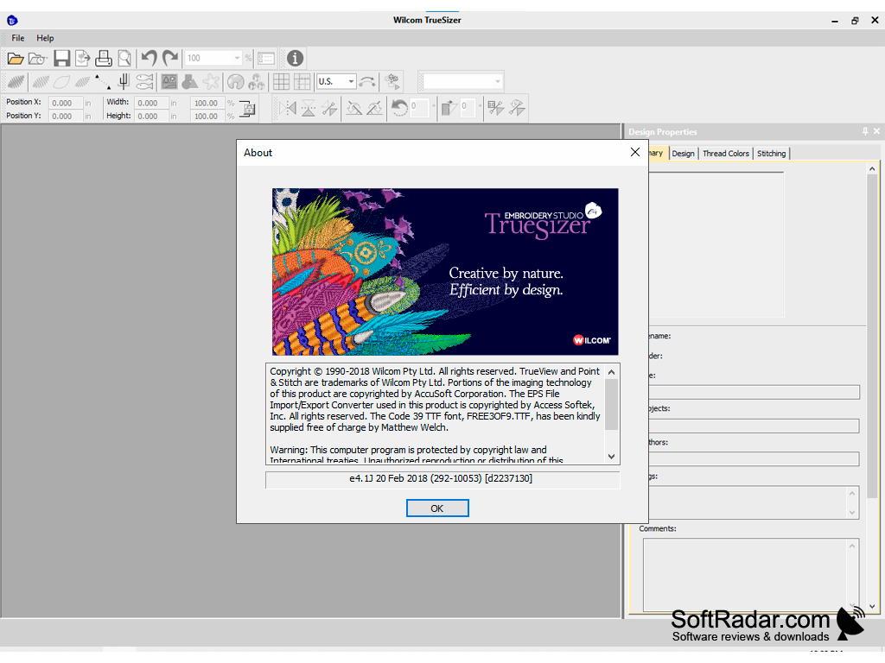Click Mirror Vertically icon
Image resolution: width=885 pixels, height=663 pixels.
tap(309, 108)
